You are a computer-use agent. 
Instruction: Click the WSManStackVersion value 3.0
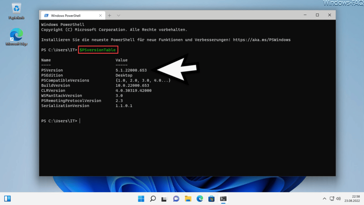pos(119,95)
